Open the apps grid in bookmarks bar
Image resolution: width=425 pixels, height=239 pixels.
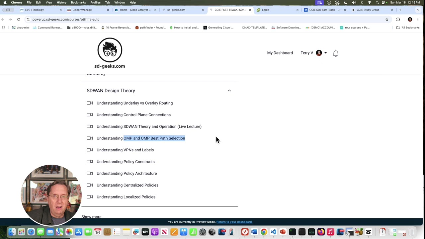click(4, 28)
